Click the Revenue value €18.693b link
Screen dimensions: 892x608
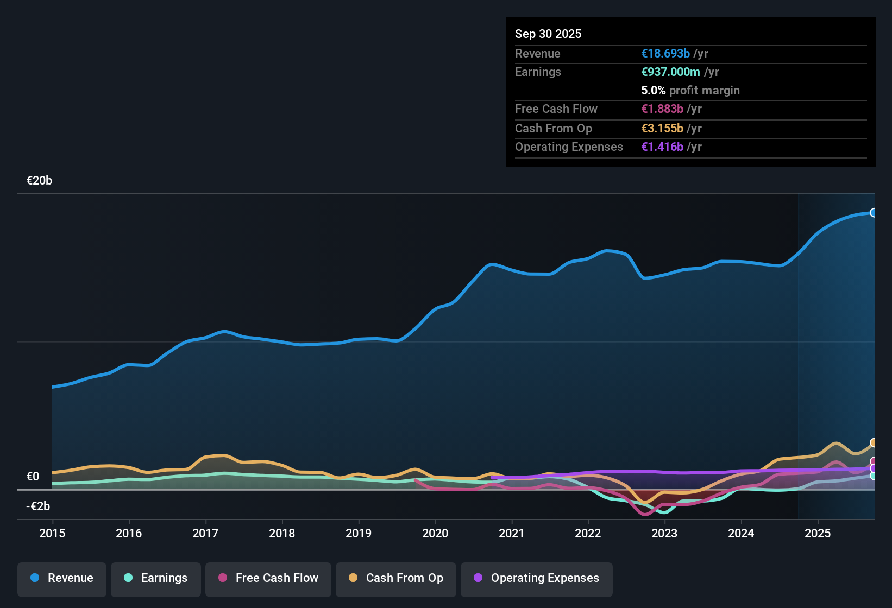tap(665, 53)
